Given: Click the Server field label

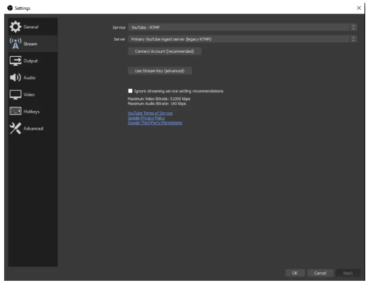Looking at the screenshot, I should [119, 39].
